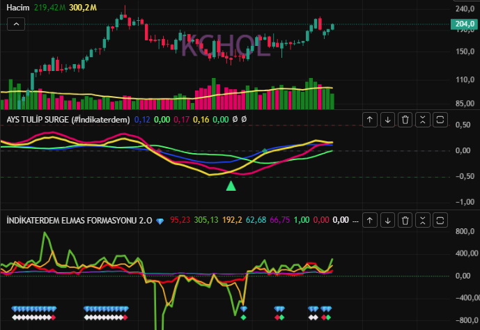Screen dimensions: 480x330
Task: Click Hacim value 219,42 M
Action: (x=49, y=8)
